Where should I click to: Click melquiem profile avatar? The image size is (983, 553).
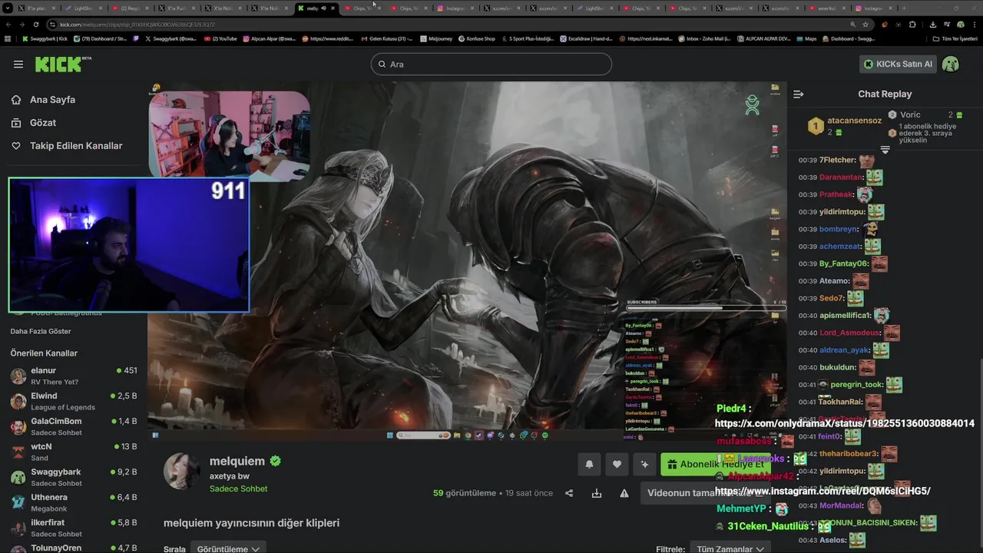click(182, 471)
